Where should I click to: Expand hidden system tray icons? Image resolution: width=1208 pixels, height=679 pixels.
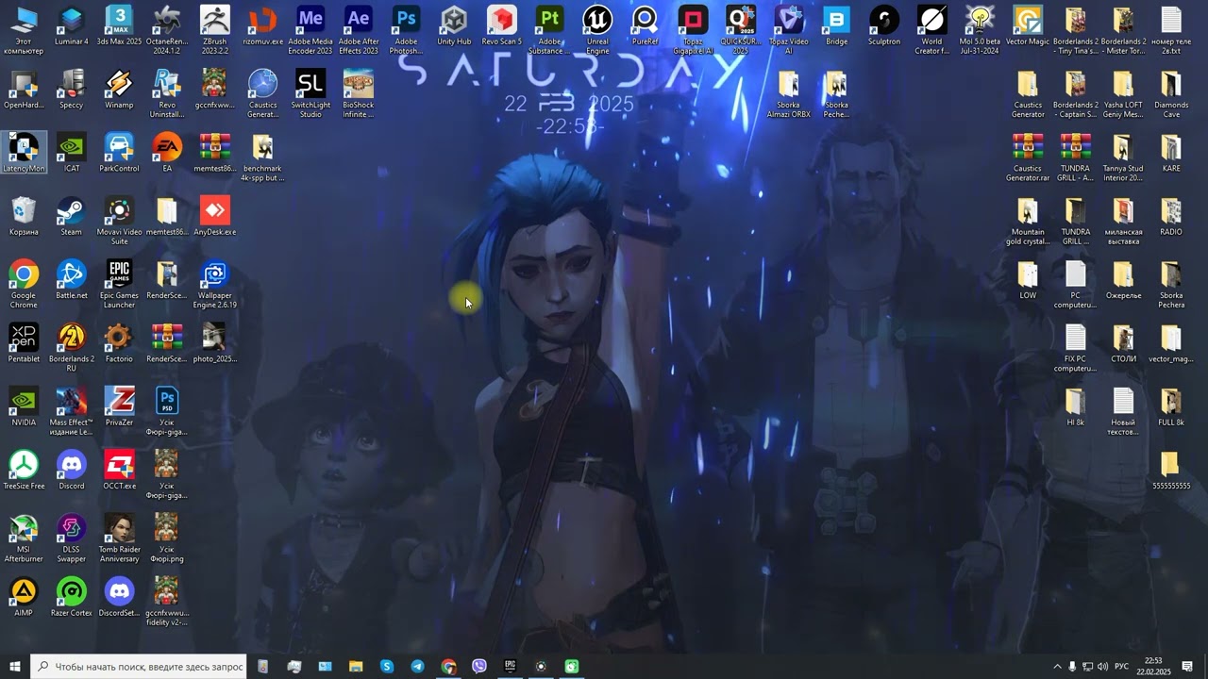pos(1057,667)
